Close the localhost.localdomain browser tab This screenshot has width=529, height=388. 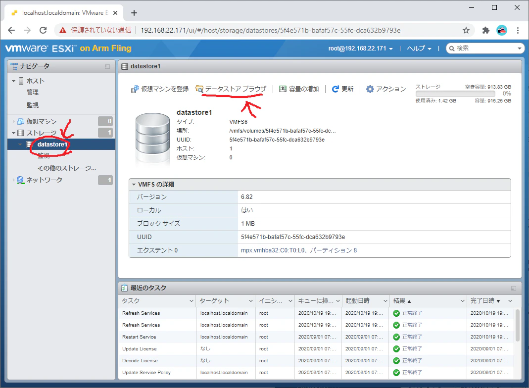pyautogui.click(x=115, y=13)
